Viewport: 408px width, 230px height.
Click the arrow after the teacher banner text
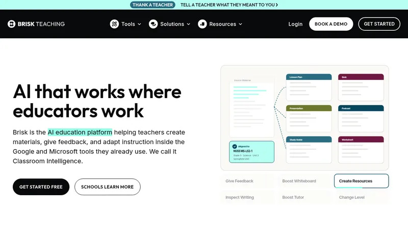pos(276,5)
